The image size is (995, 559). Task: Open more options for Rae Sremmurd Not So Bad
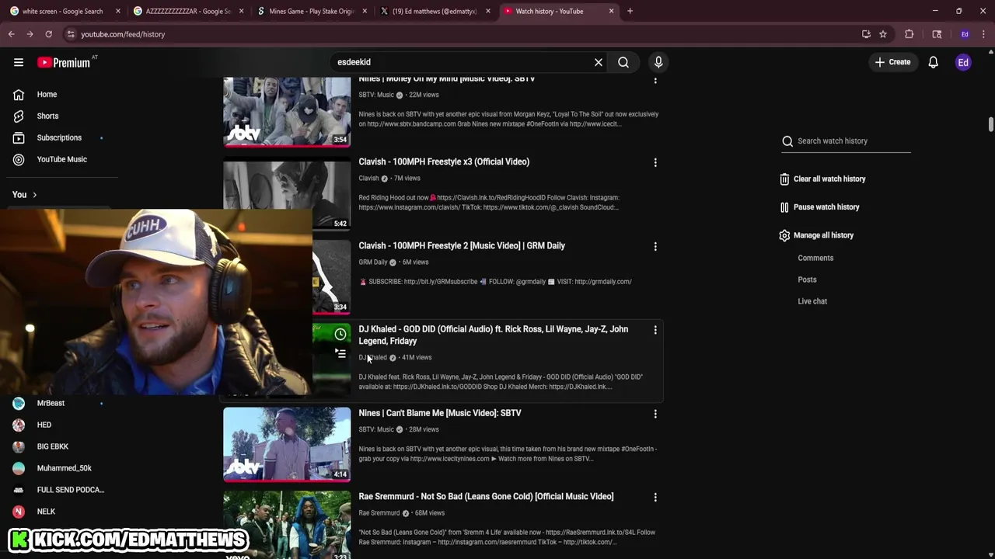[655, 497]
